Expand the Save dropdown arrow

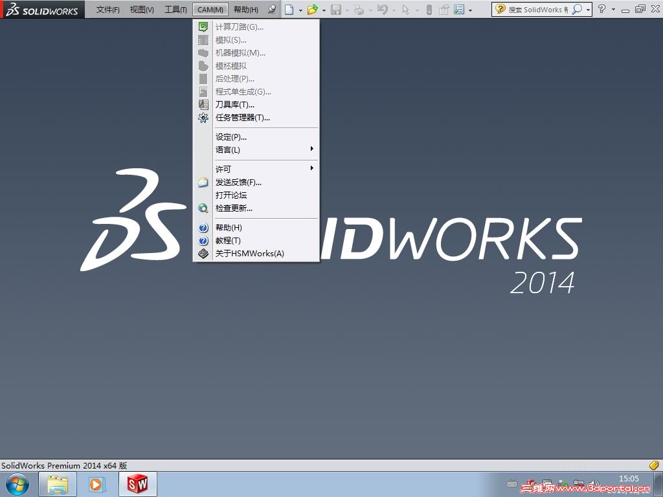[347, 10]
